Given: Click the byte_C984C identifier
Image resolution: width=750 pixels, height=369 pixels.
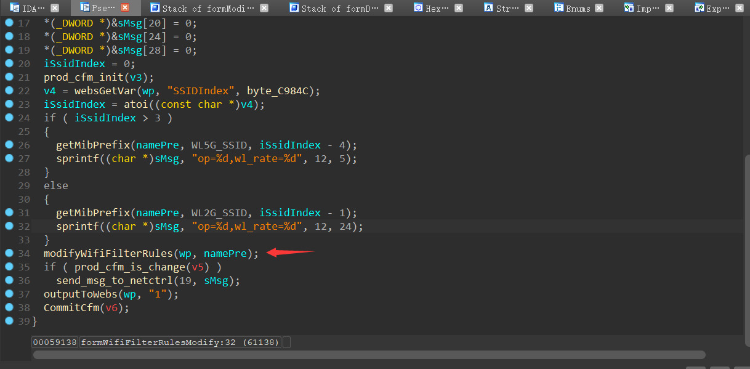Looking at the screenshot, I should pyautogui.click(x=278, y=91).
